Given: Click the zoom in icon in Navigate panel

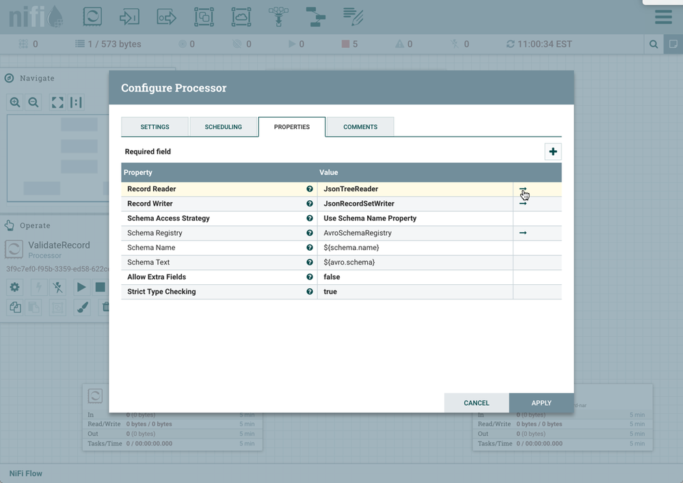Looking at the screenshot, I should click(15, 102).
